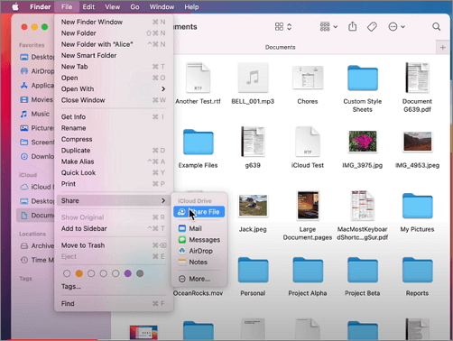Open the Go menu
Viewport: 453px width, 341px height.
(x=134, y=6)
